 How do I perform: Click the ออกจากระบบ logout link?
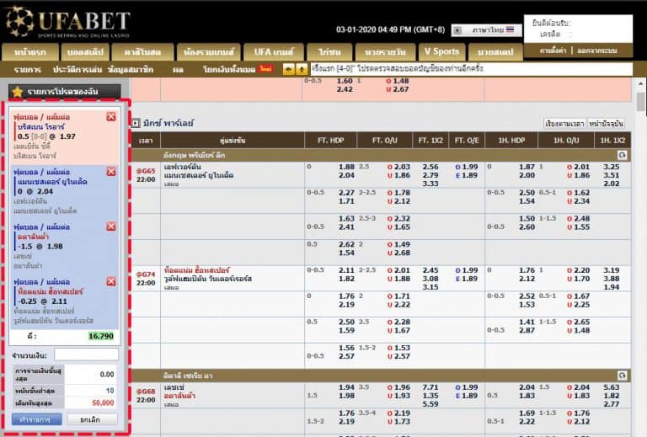point(596,51)
